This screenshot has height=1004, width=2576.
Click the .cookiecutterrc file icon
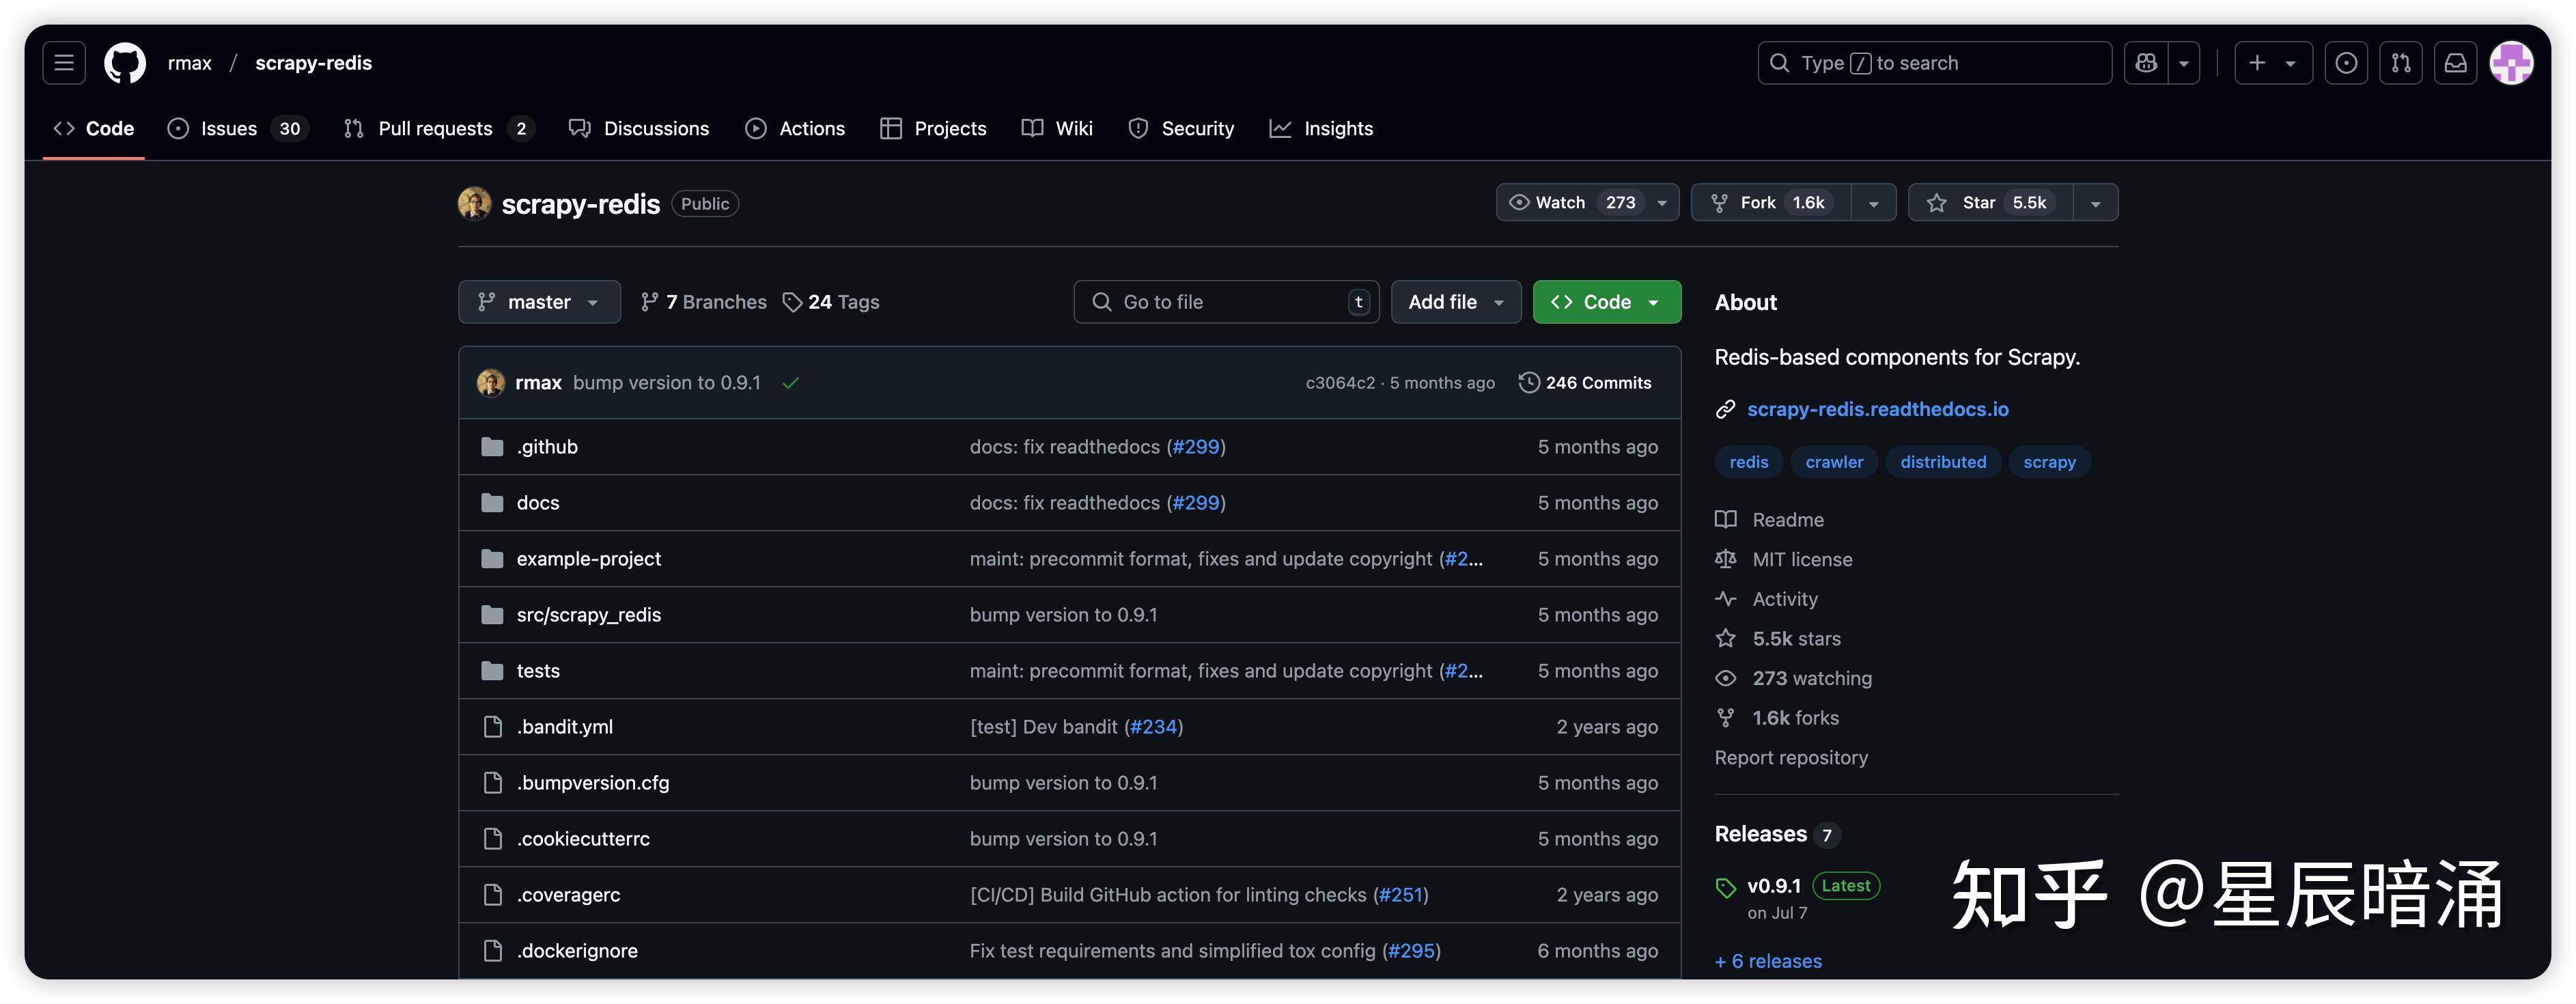492,839
